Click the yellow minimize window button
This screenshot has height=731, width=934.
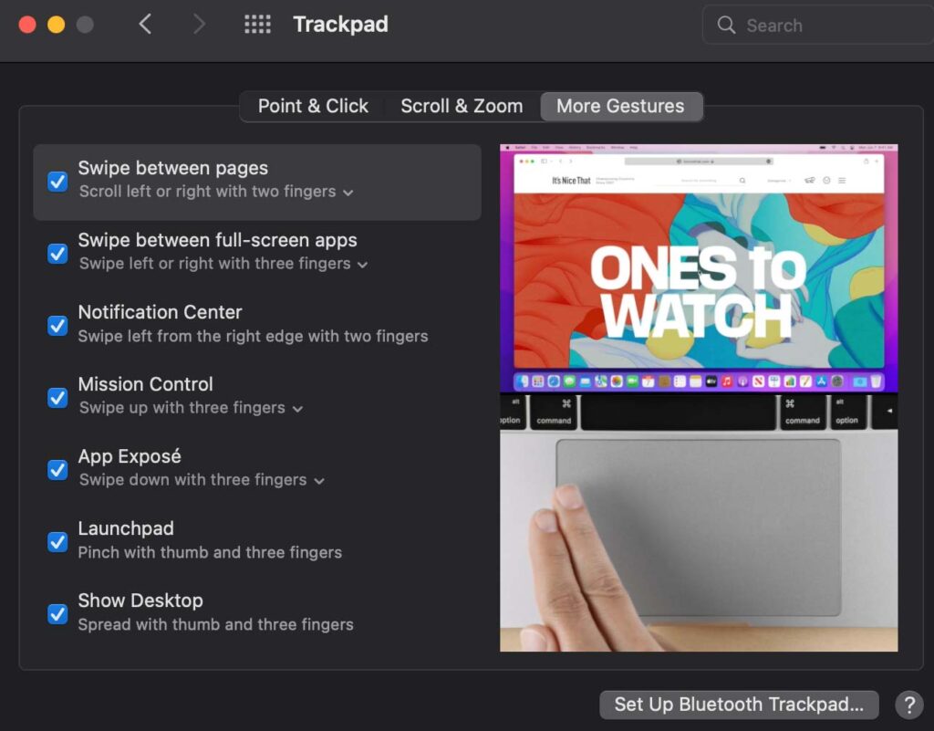[x=56, y=25]
